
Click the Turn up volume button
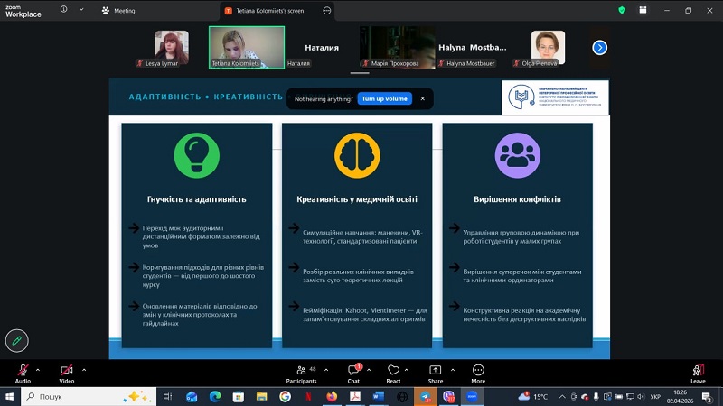coord(384,98)
